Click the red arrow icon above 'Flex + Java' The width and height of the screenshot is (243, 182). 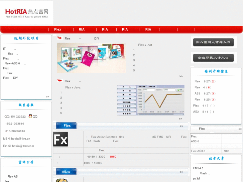[60, 80]
